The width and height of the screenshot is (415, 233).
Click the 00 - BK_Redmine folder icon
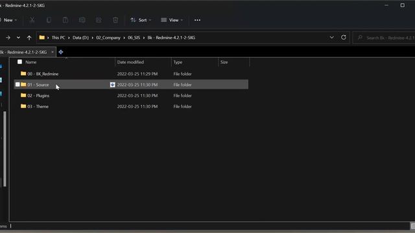(x=23, y=74)
